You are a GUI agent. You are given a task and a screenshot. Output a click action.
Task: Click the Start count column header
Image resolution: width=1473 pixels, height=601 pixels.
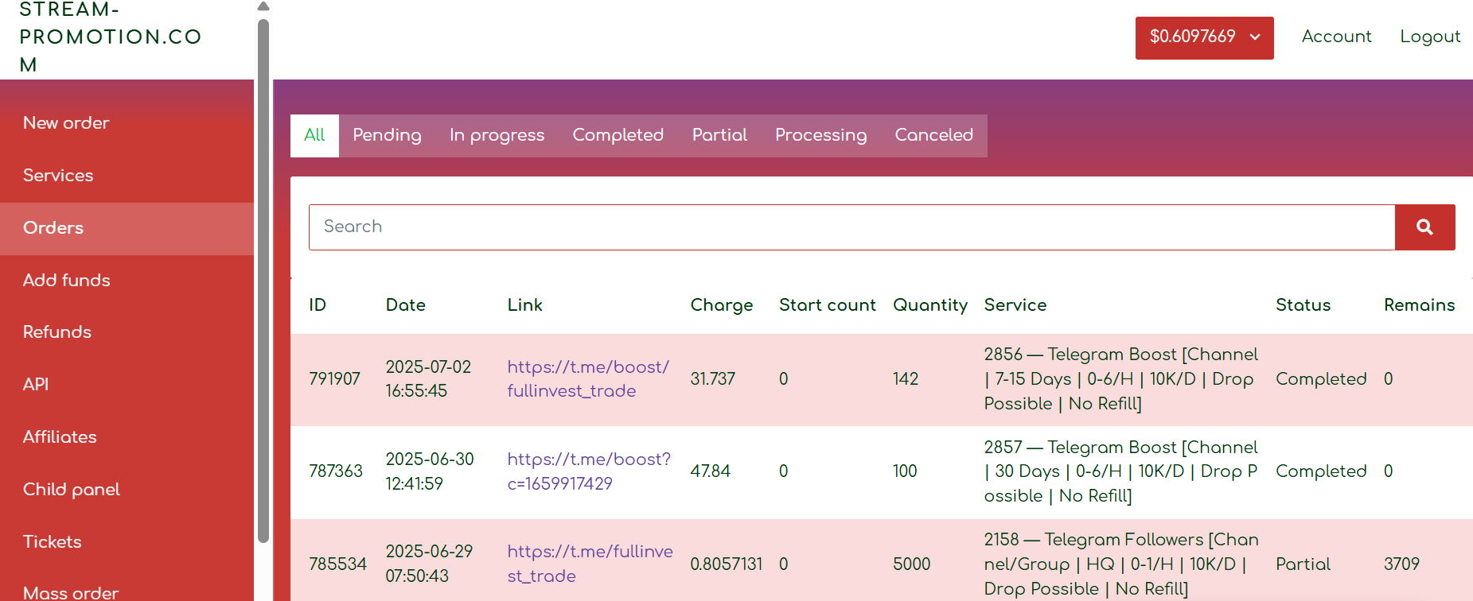click(827, 305)
